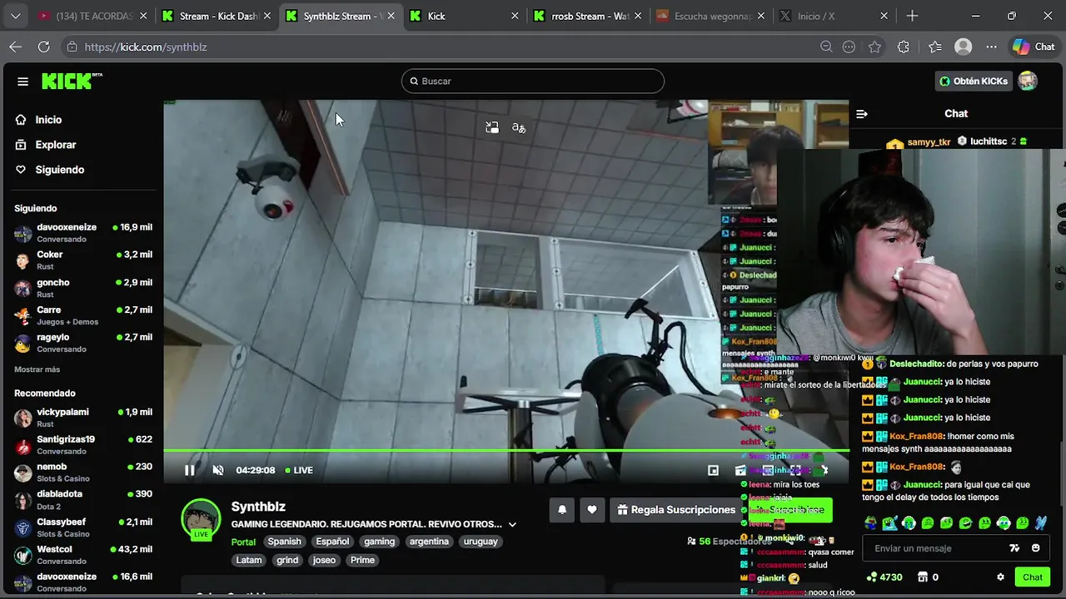Pause the live stream
The image size is (1066, 599).
tap(190, 470)
